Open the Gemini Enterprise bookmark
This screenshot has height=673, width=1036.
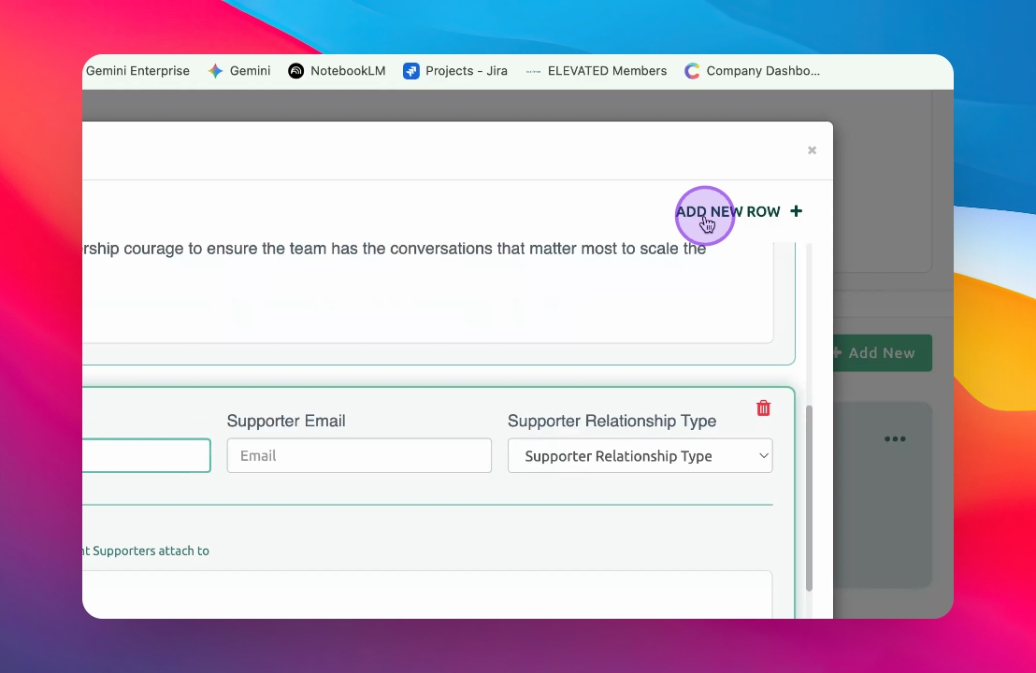[x=137, y=71]
